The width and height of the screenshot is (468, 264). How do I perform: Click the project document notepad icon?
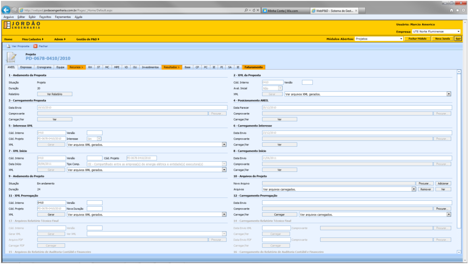(11, 57)
